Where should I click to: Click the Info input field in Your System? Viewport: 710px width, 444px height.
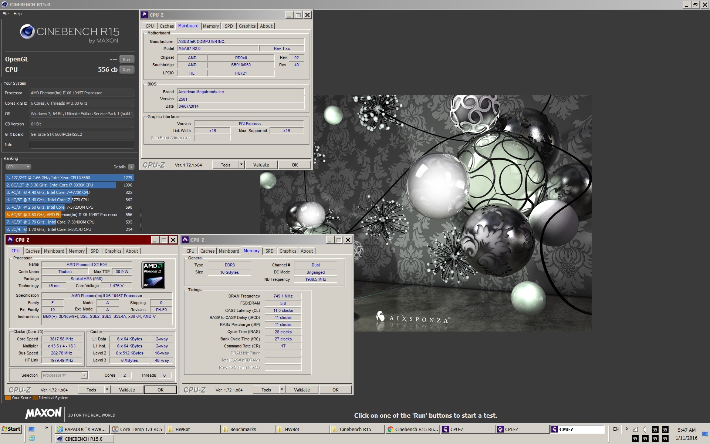point(81,145)
